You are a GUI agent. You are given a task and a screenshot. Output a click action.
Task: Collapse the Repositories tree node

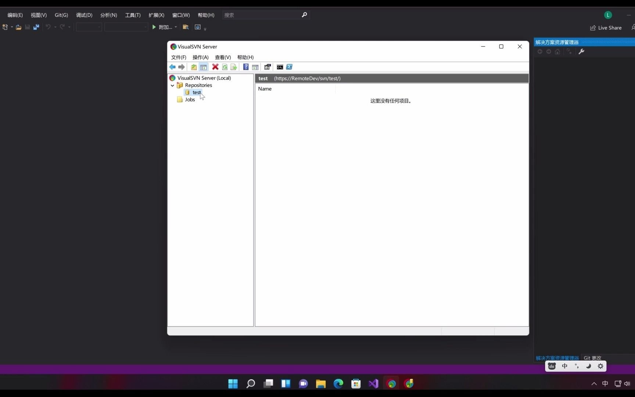pyautogui.click(x=172, y=85)
